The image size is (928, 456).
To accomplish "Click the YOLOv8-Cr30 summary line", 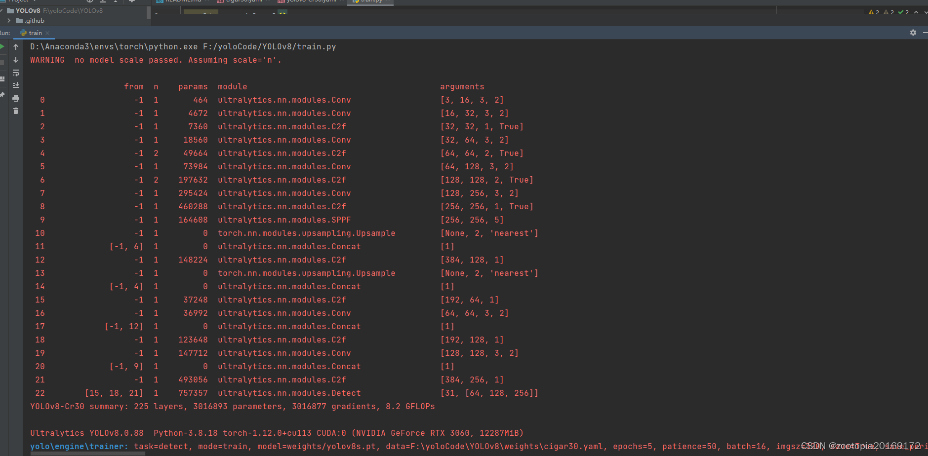I will 233,407.
